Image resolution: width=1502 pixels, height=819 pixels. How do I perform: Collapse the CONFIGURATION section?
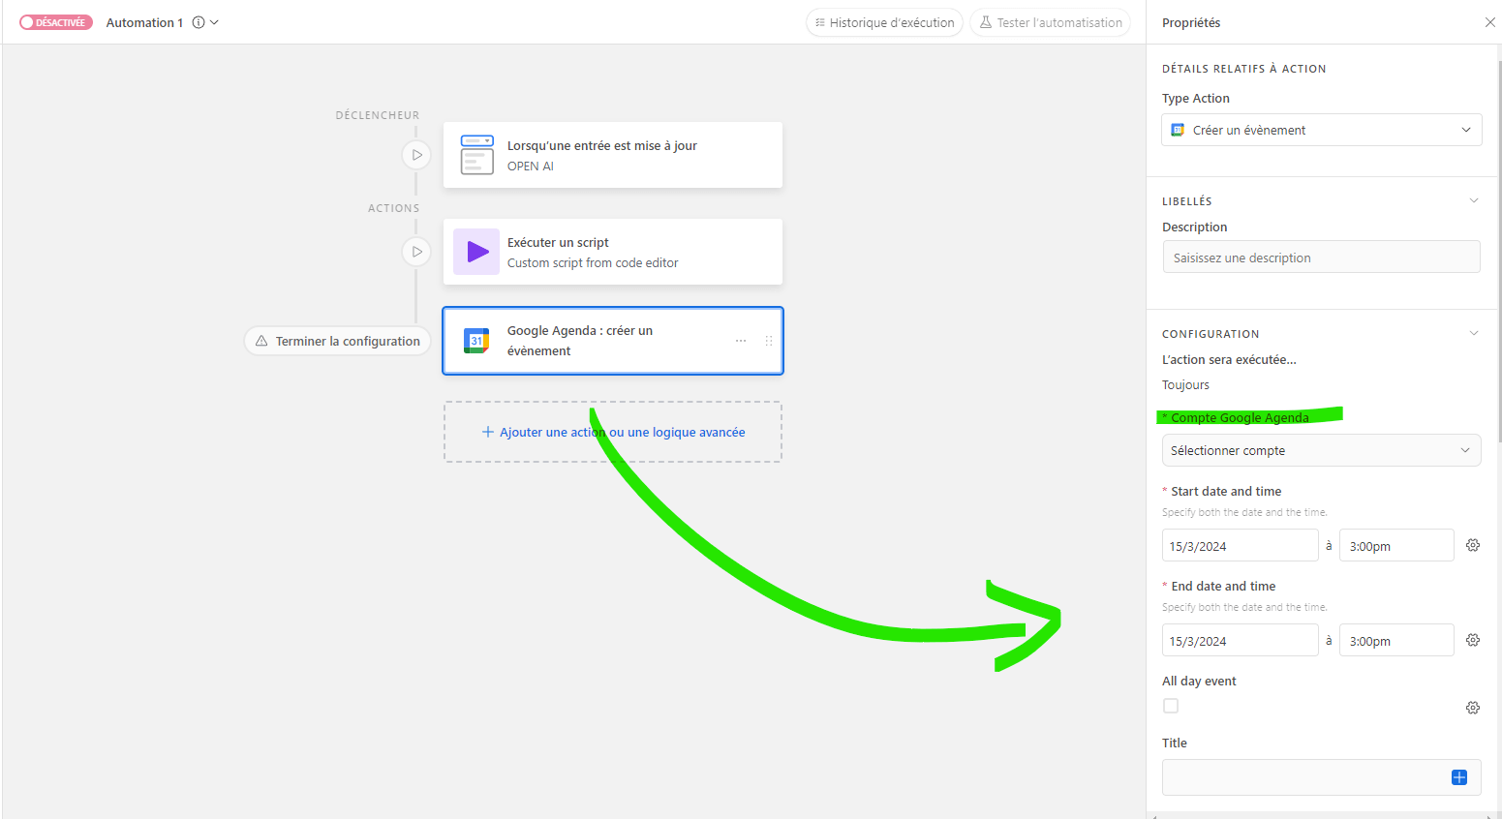(1474, 333)
